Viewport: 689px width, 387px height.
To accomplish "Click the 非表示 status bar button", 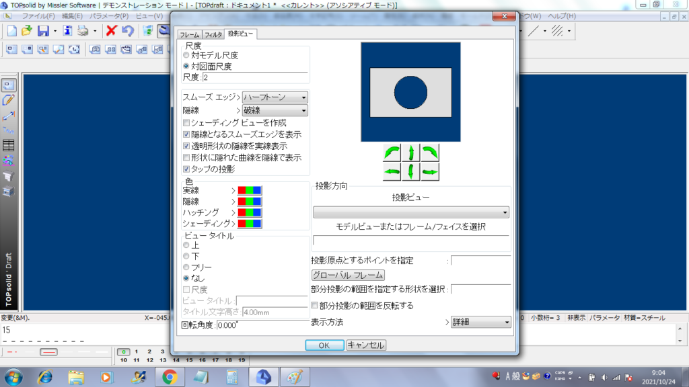I will [576, 318].
